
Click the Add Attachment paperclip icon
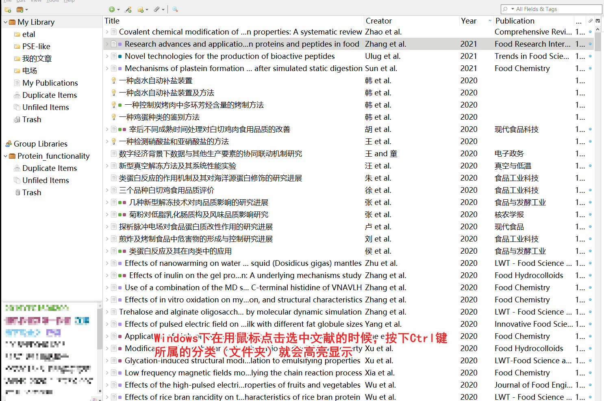coord(156,9)
